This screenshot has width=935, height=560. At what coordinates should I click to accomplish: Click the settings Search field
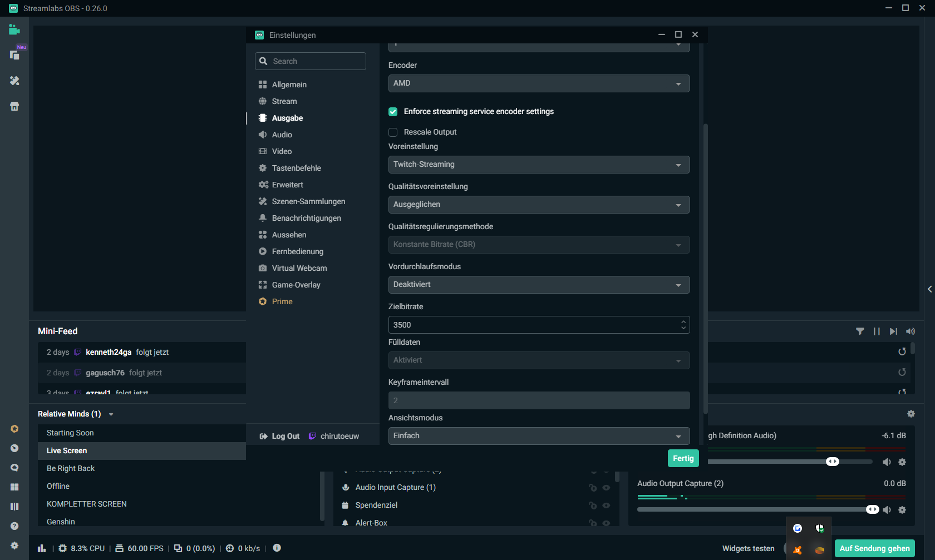pyautogui.click(x=311, y=61)
